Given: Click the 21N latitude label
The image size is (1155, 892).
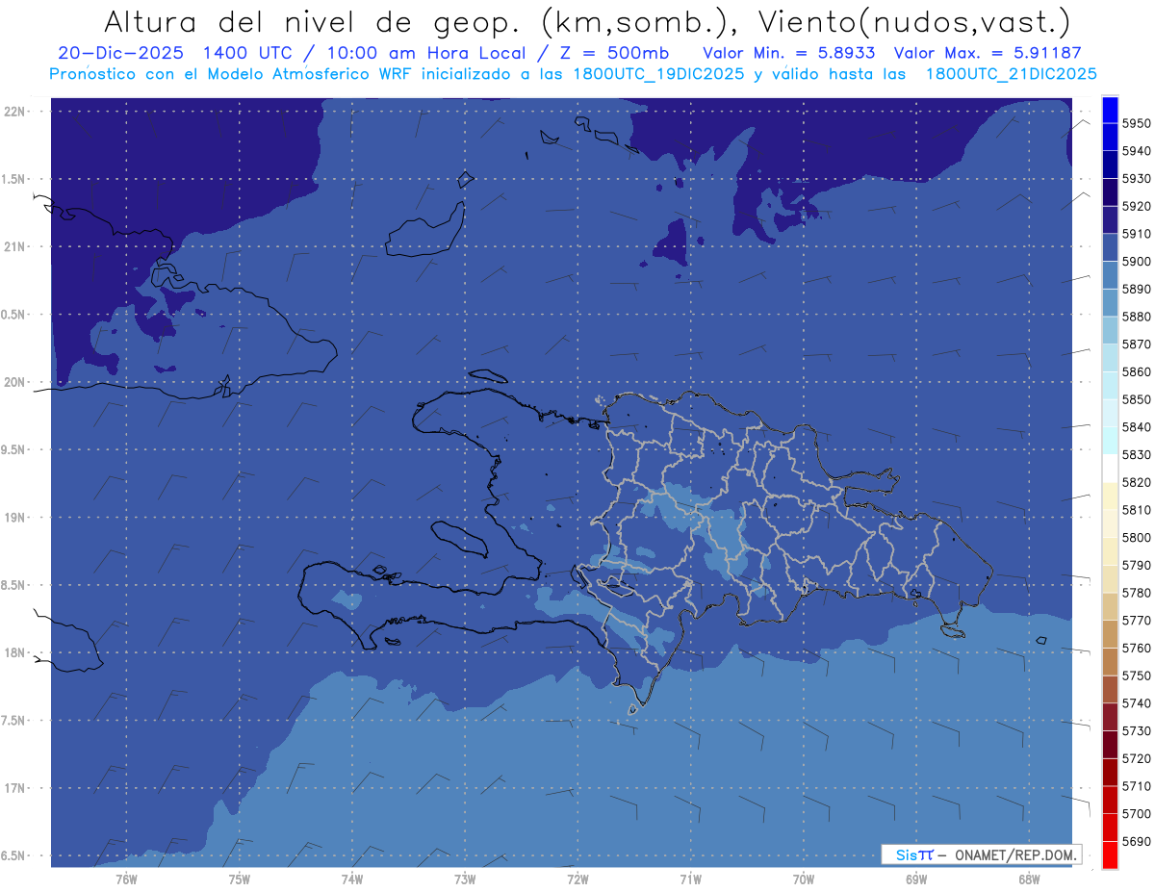Looking at the screenshot, I should click(14, 246).
